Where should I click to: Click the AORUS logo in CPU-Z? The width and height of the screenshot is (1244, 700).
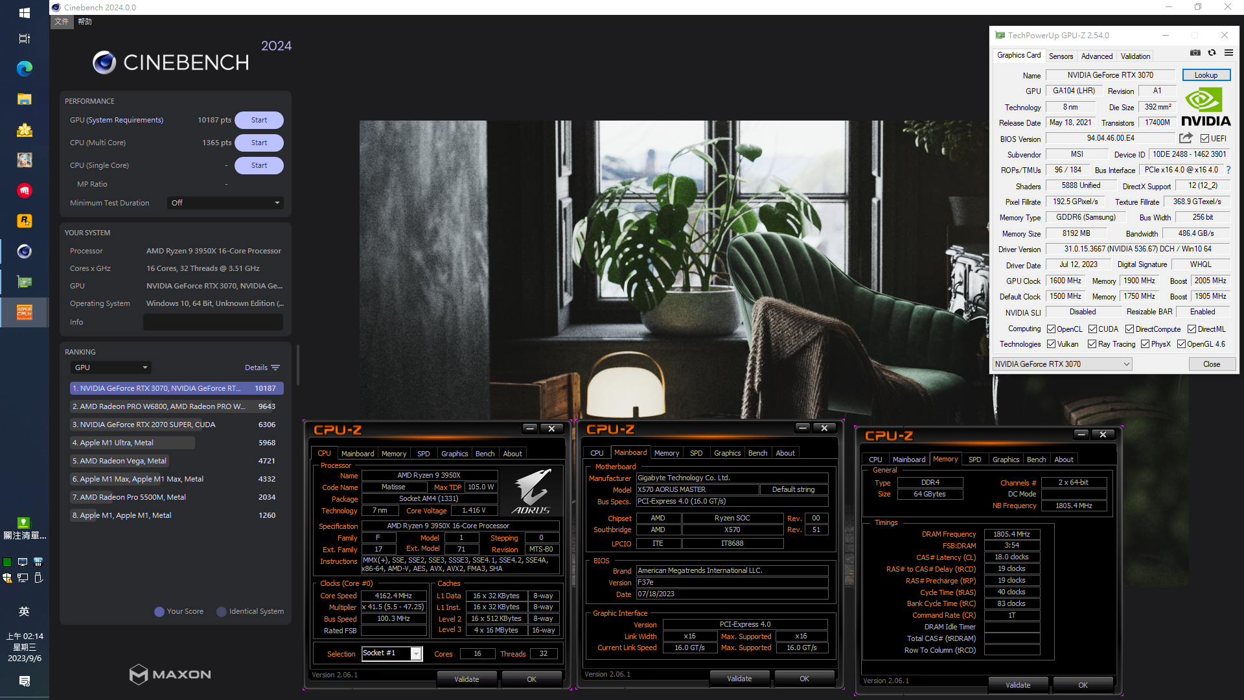point(531,492)
